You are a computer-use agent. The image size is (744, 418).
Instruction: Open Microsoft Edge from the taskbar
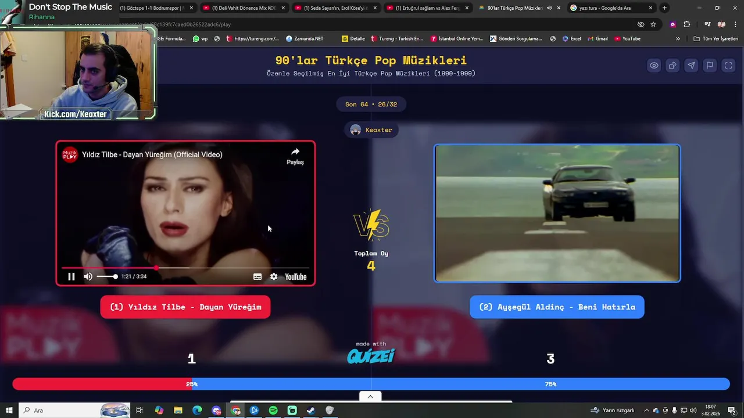pyautogui.click(x=197, y=410)
